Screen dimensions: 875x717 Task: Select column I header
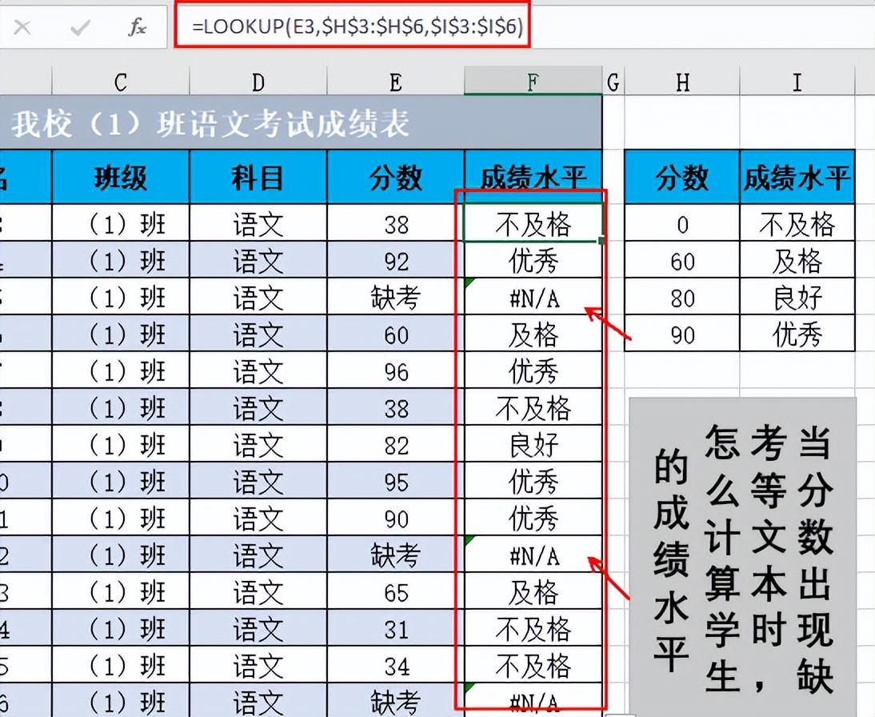pyautogui.click(x=797, y=82)
